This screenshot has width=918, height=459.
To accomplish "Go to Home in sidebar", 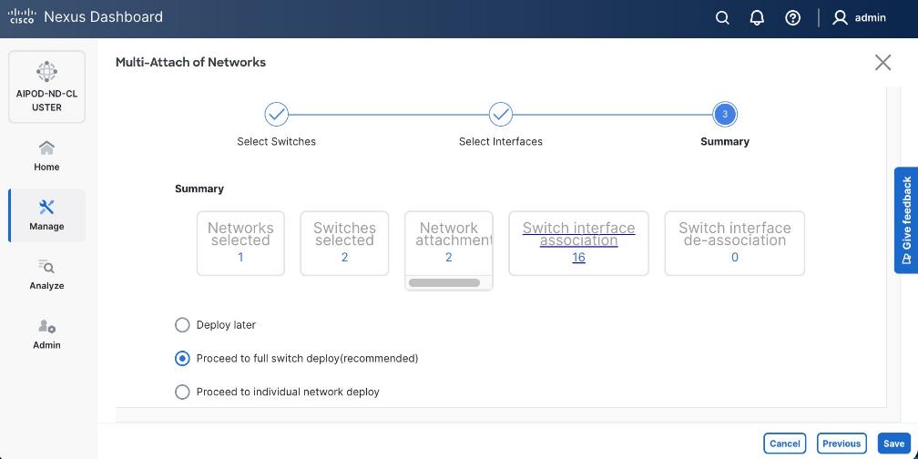I will pyautogui.click(x=46, y=156).
